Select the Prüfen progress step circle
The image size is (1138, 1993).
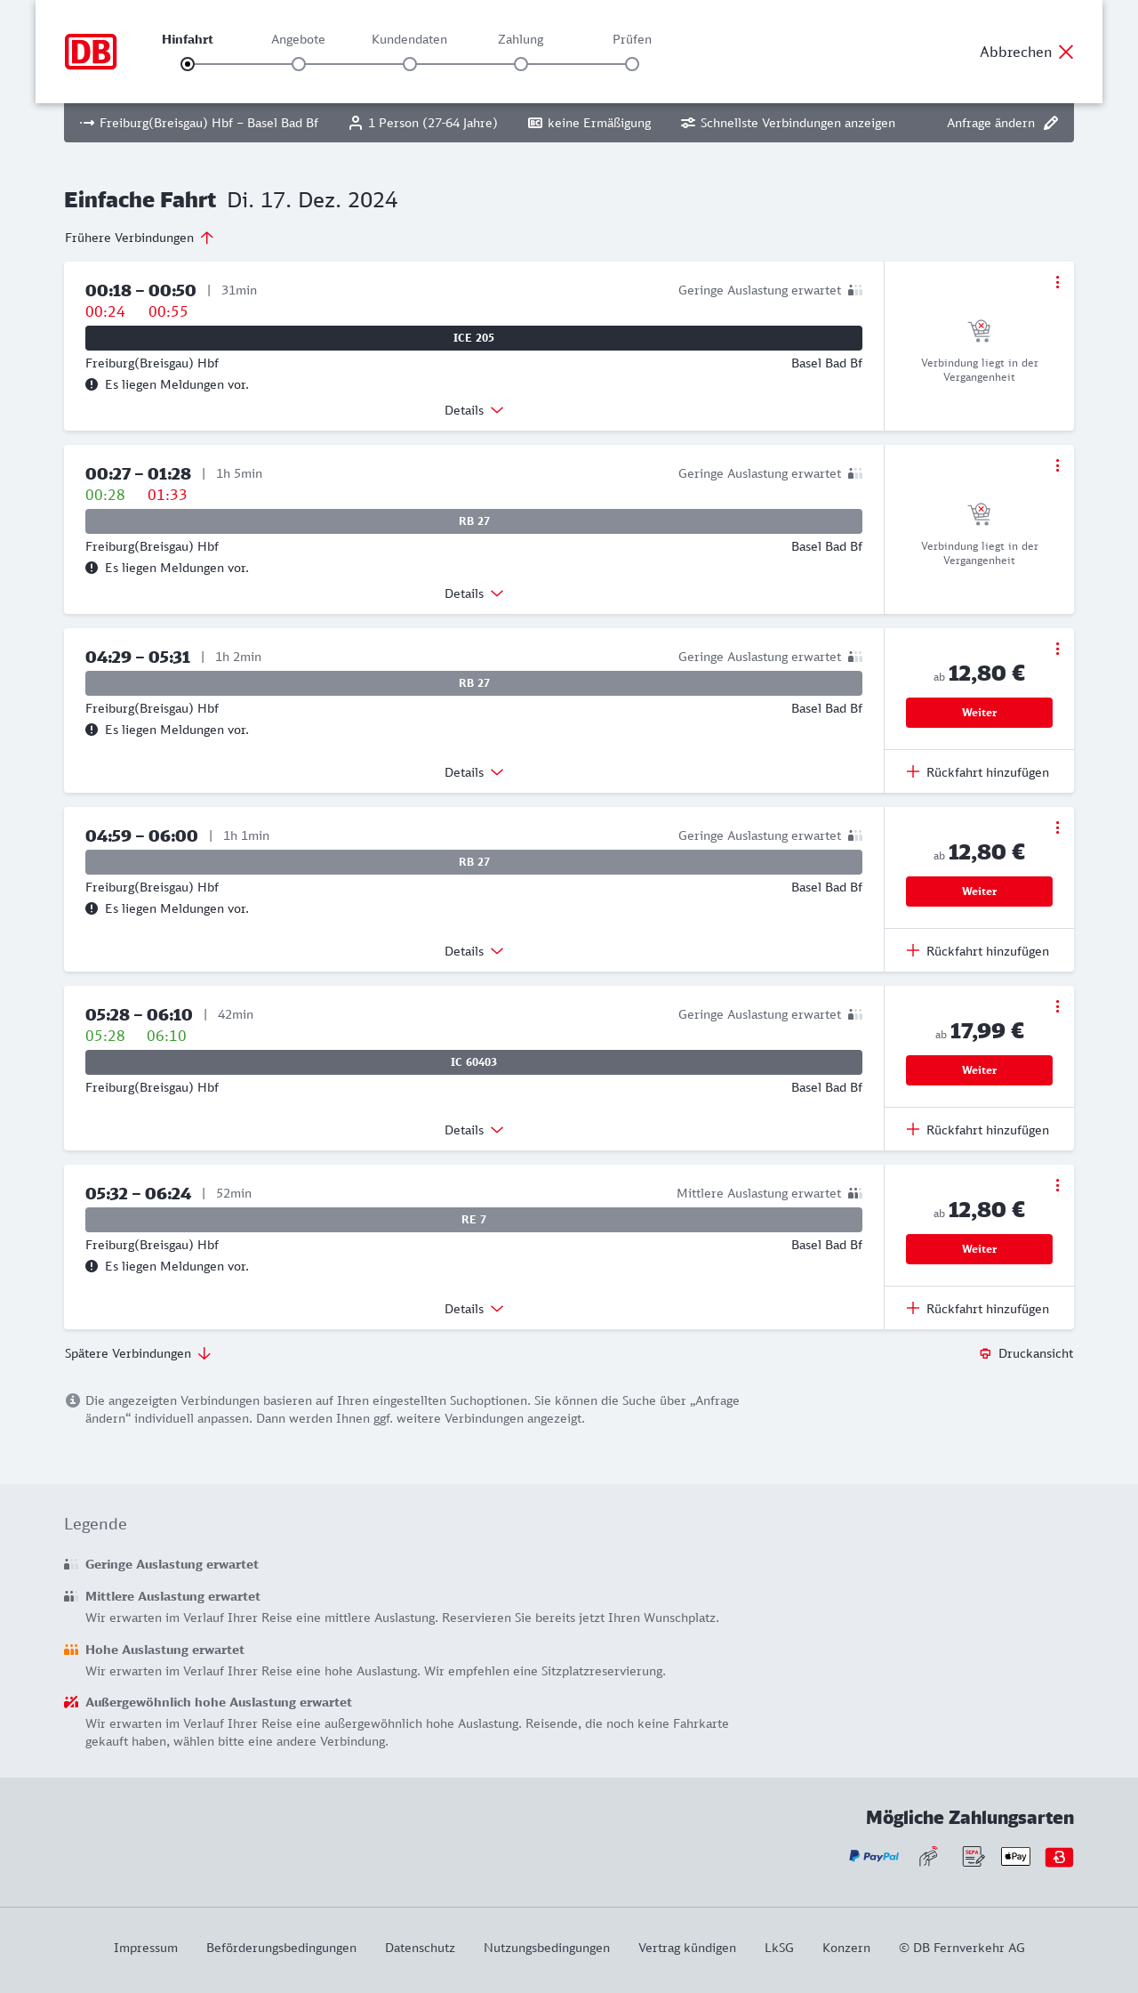632,64
